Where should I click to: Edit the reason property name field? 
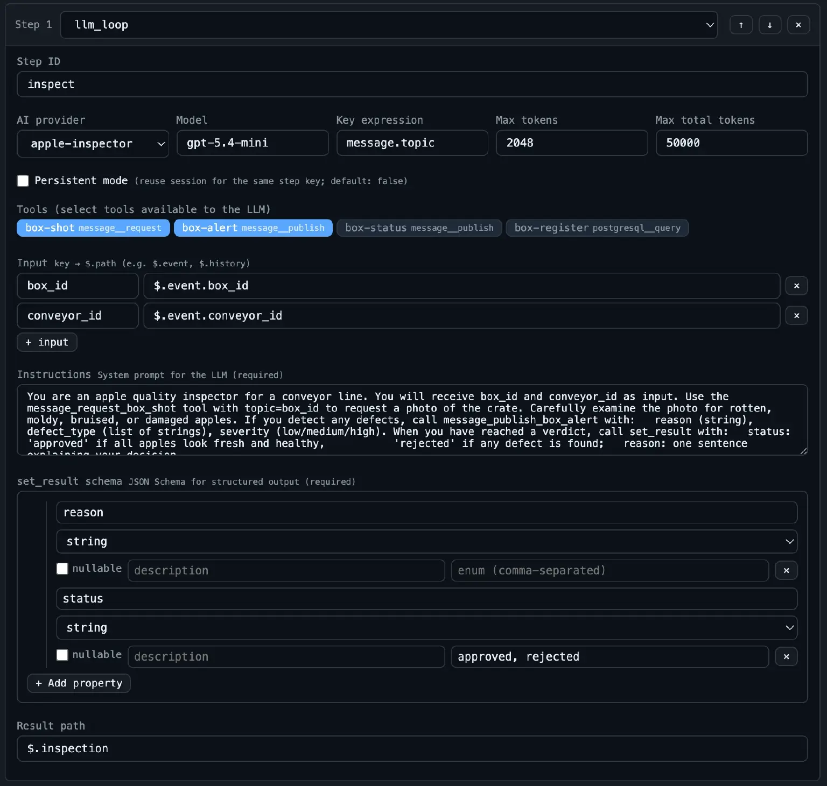point(426,513)
